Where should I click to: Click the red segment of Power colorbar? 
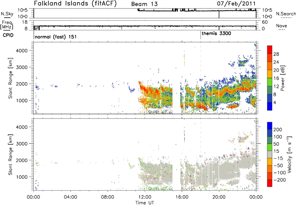point(270,50)
